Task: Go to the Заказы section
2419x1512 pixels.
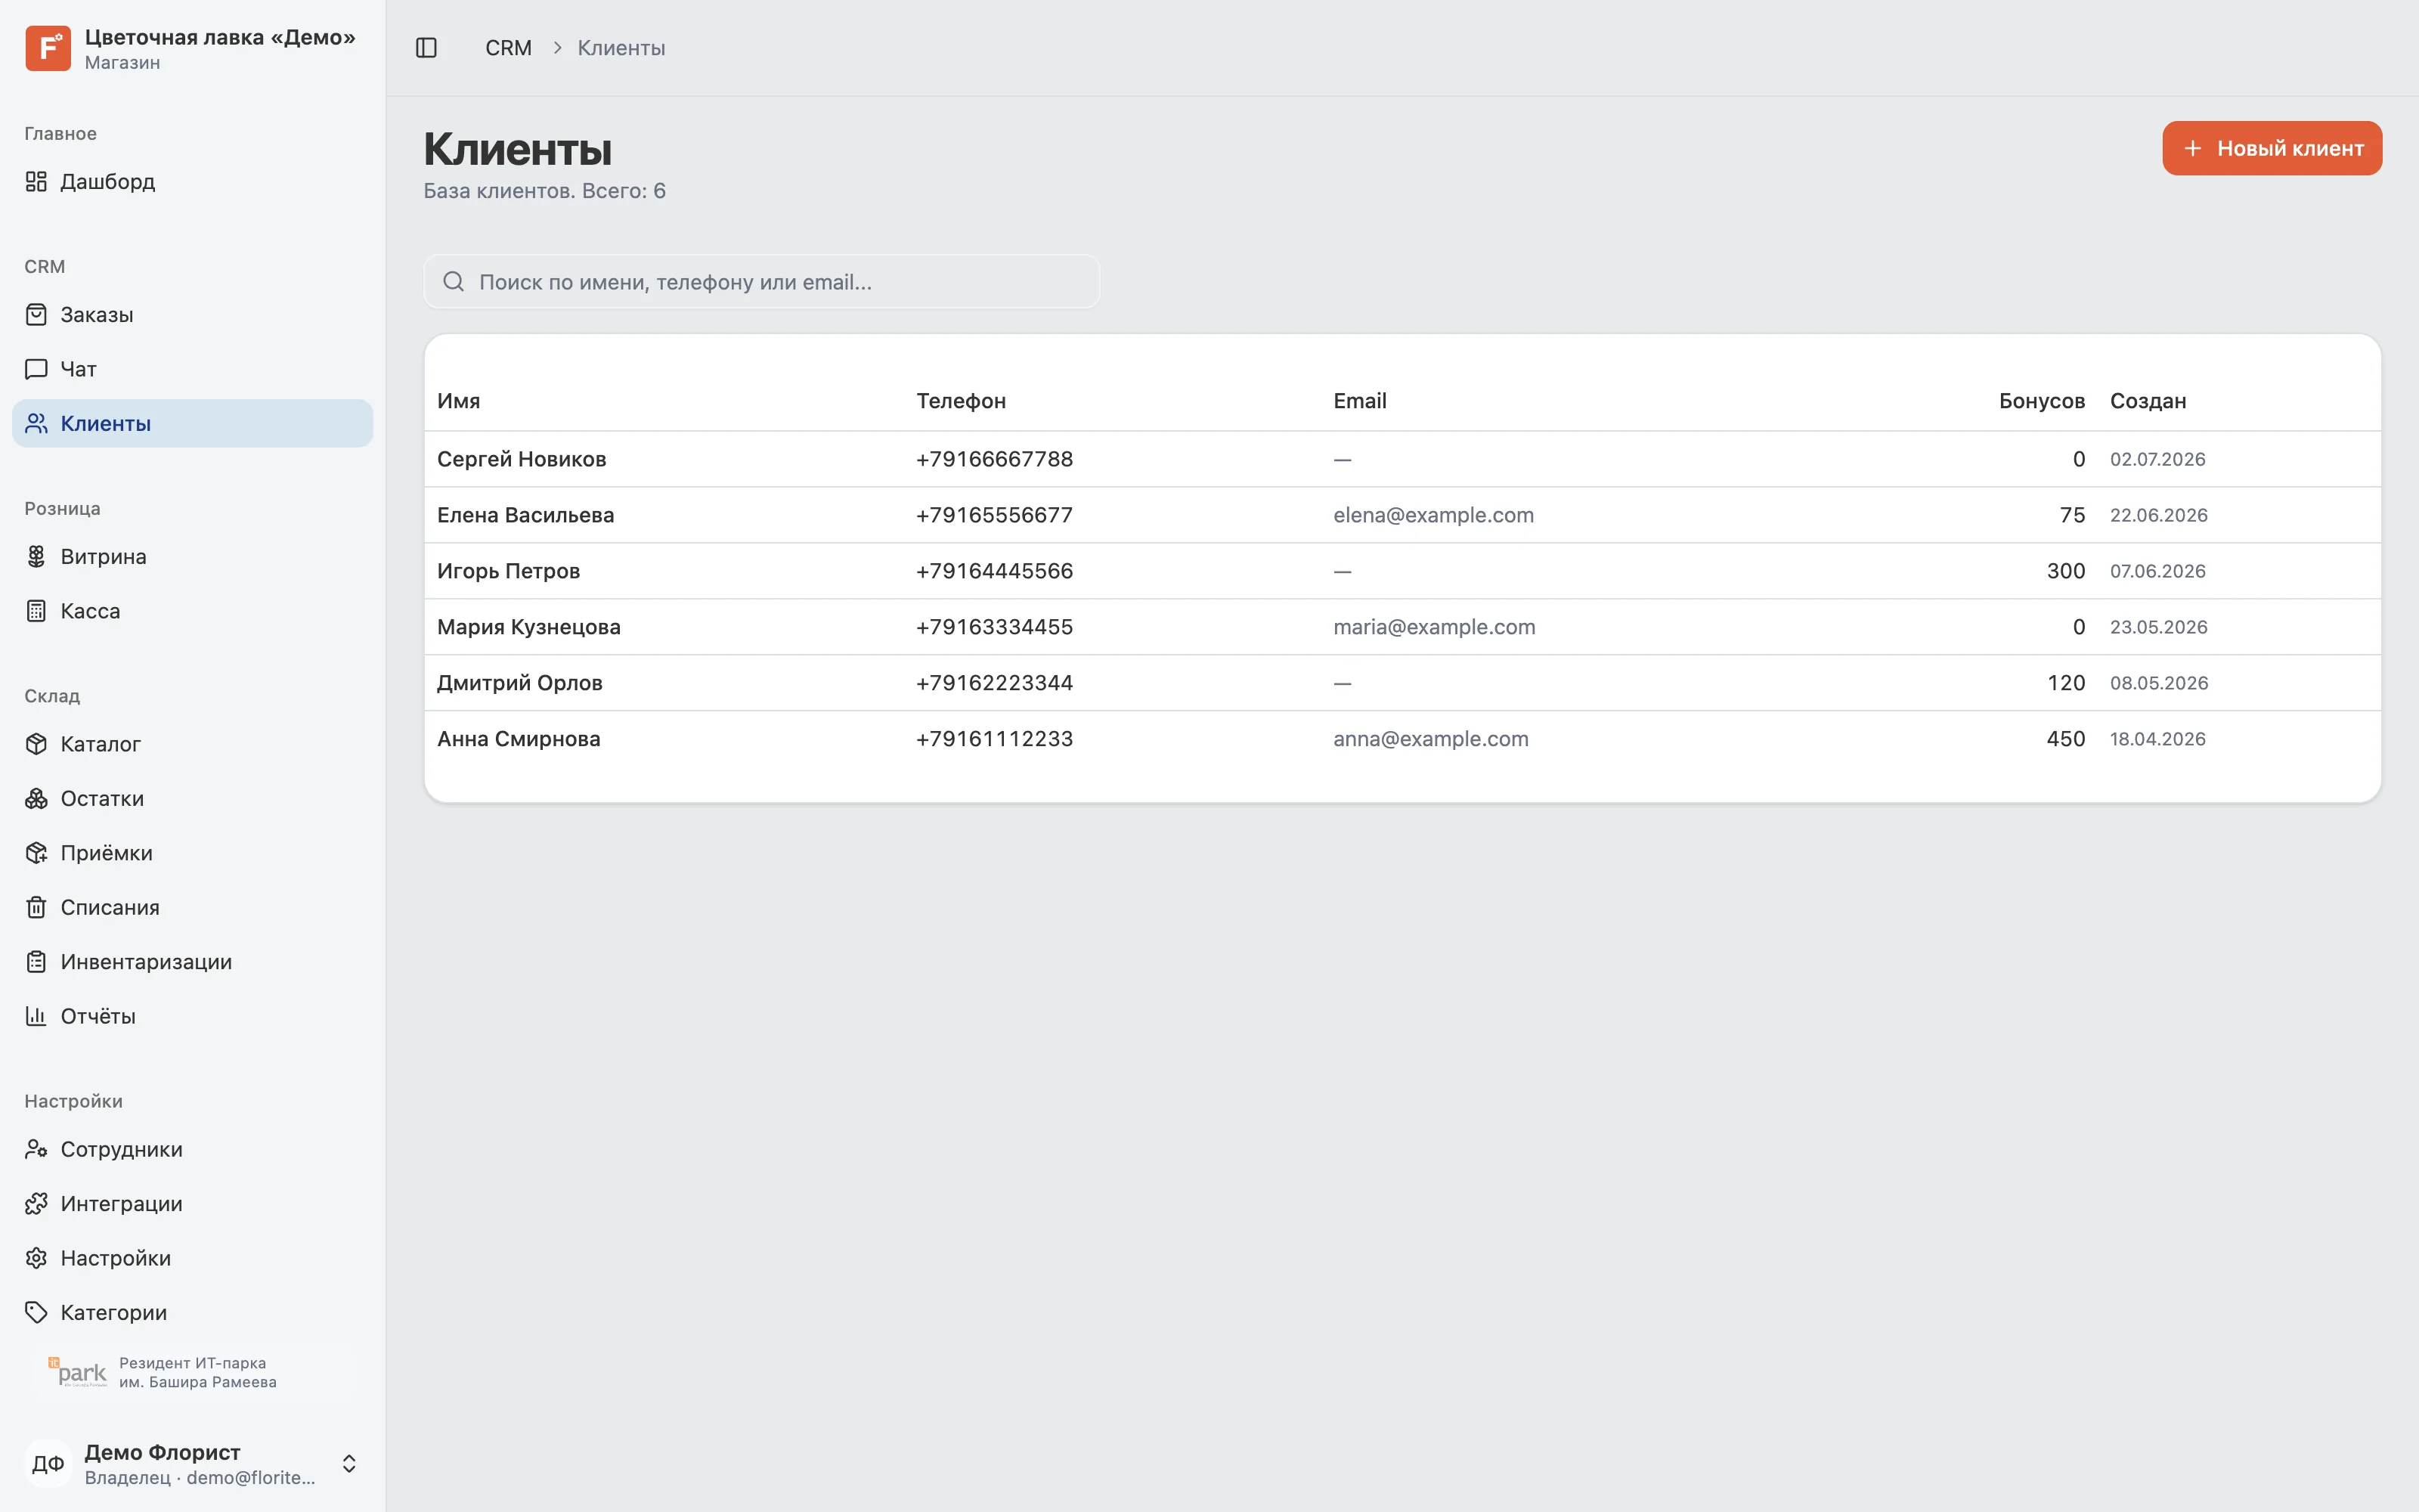Action: (x=192, y=314)
